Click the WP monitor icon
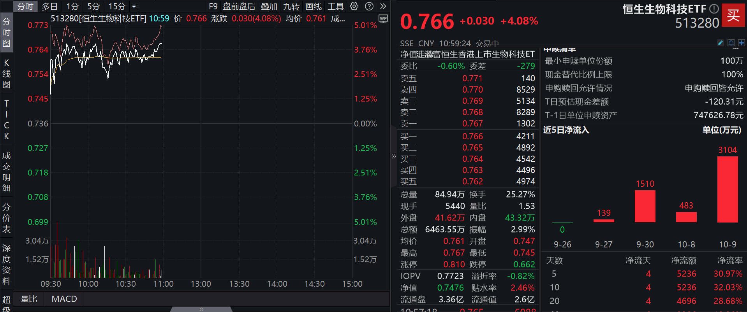Viewport: 747px width, 312px height. (383, 19)
